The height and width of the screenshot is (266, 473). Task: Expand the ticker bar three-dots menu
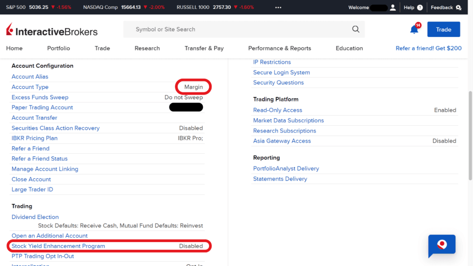(278, 7)
